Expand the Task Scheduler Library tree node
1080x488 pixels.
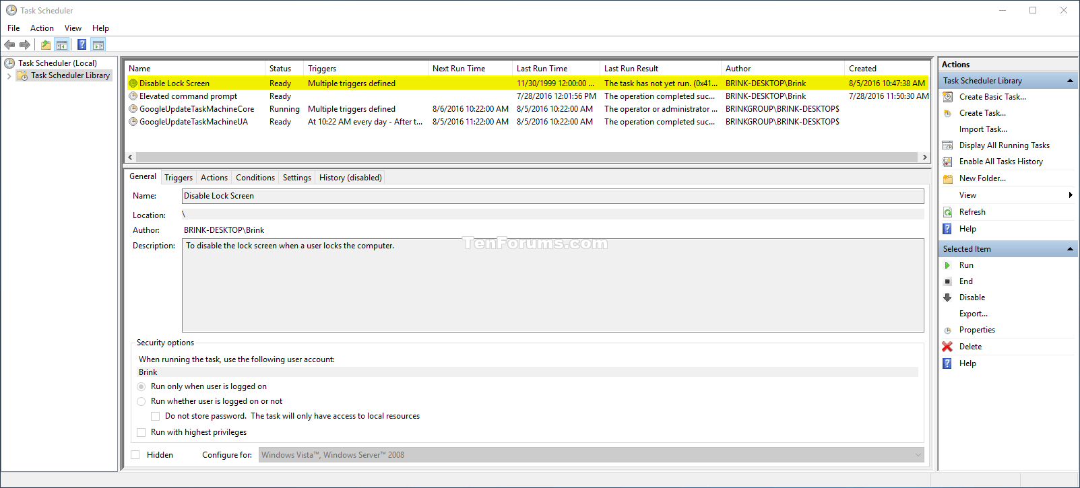click(9, 75)
